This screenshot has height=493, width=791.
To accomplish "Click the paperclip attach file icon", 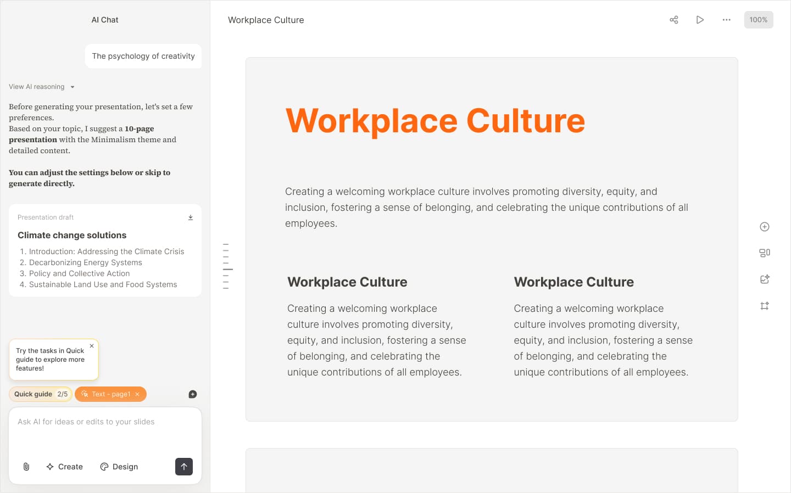I will tap(26, 467).
